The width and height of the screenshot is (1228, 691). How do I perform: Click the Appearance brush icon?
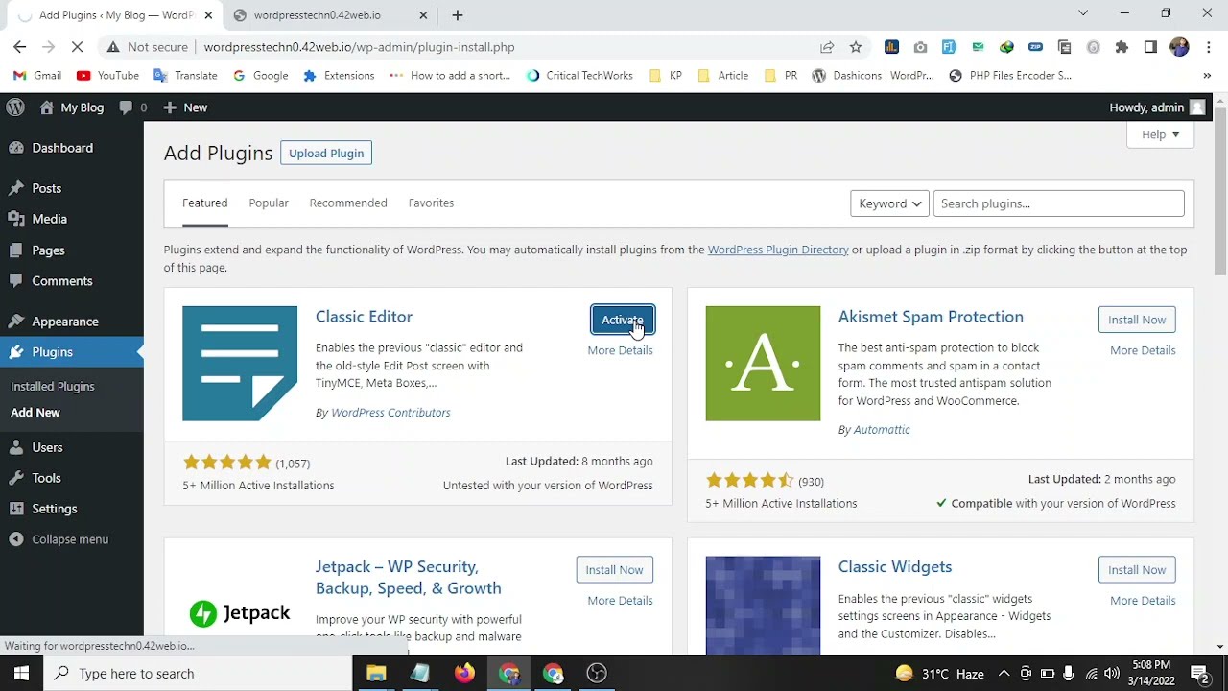15,322
